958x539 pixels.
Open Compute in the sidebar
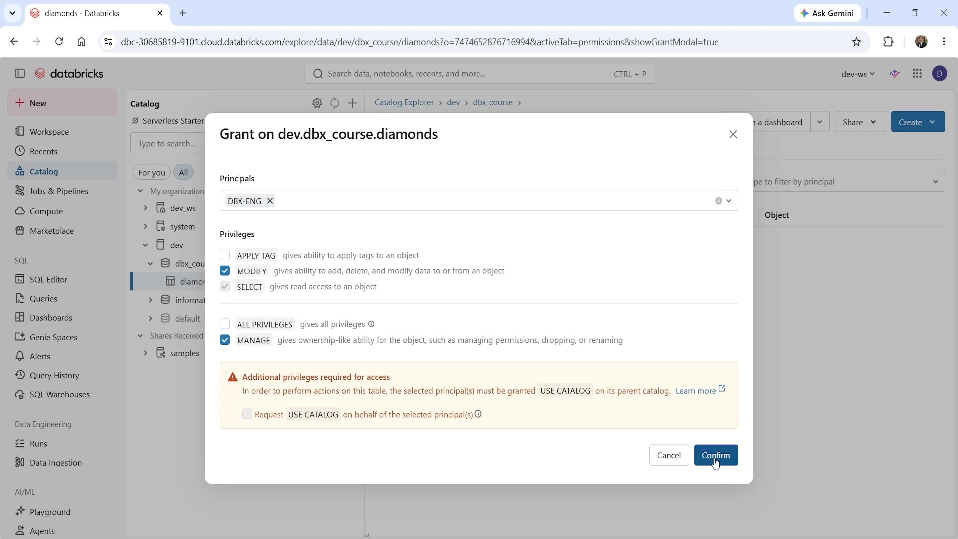tap(62, 211)
